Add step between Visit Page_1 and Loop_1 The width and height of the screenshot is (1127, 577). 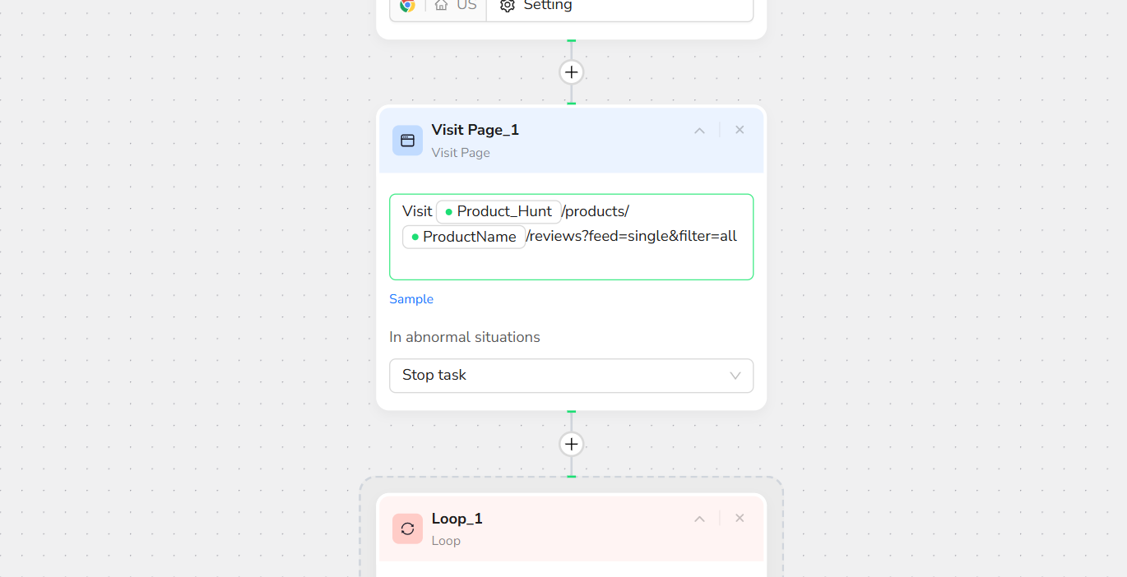click(571, 445)
